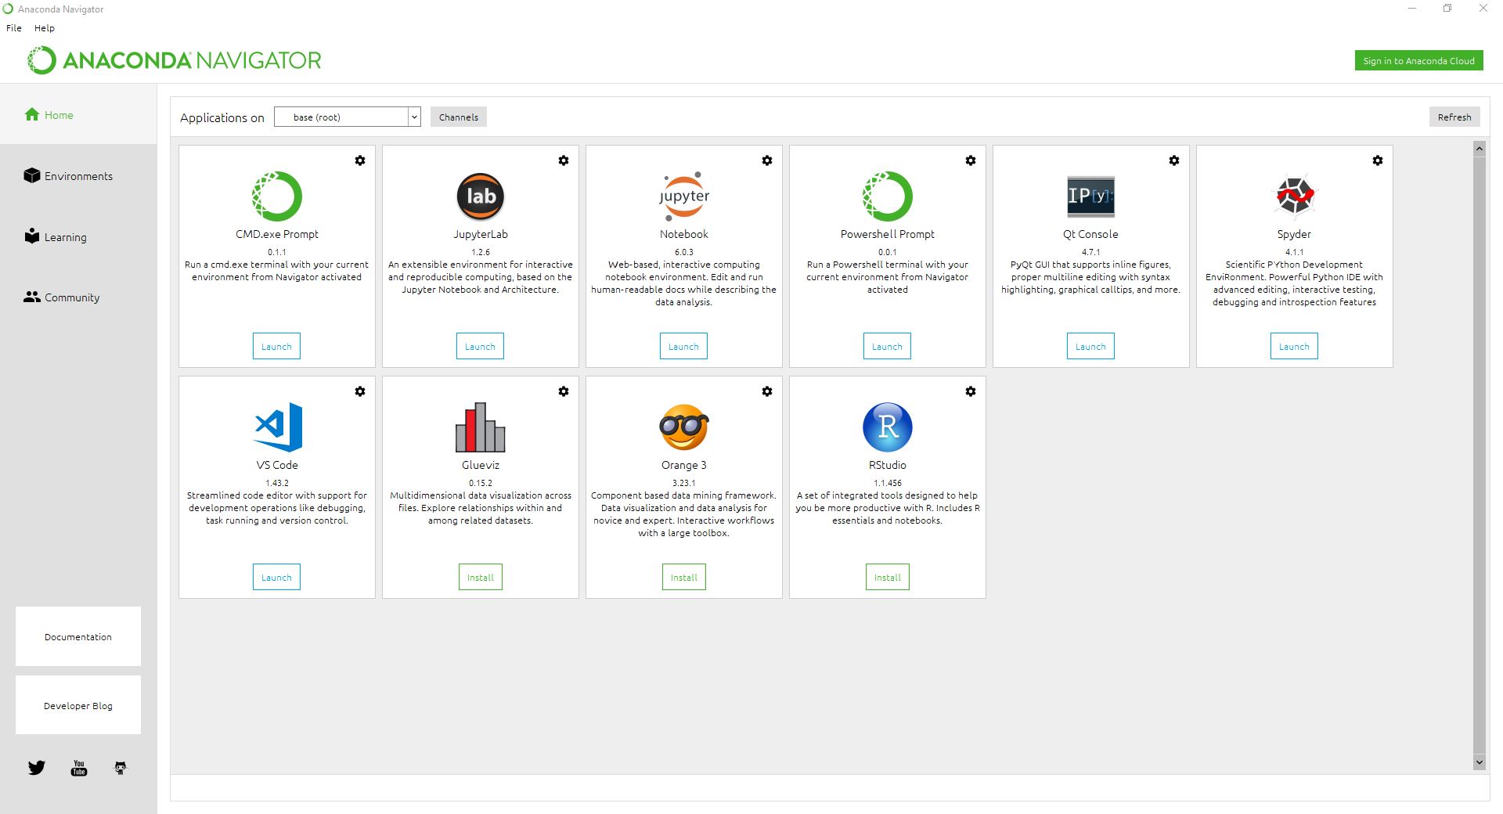Select the JupyterLab app icon

tap(480, 196)
